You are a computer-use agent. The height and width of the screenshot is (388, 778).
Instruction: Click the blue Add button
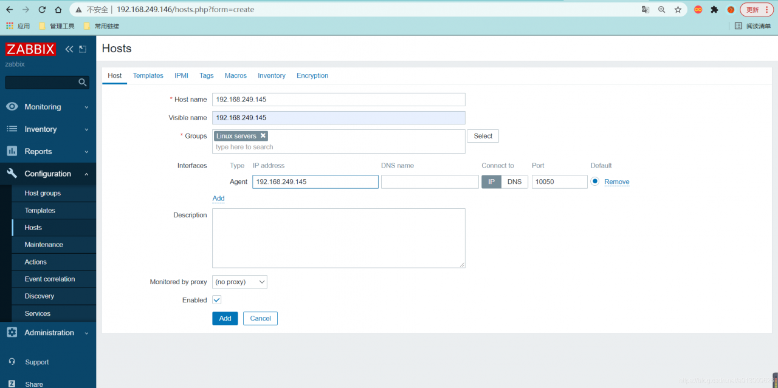click(x=225, y=318)
